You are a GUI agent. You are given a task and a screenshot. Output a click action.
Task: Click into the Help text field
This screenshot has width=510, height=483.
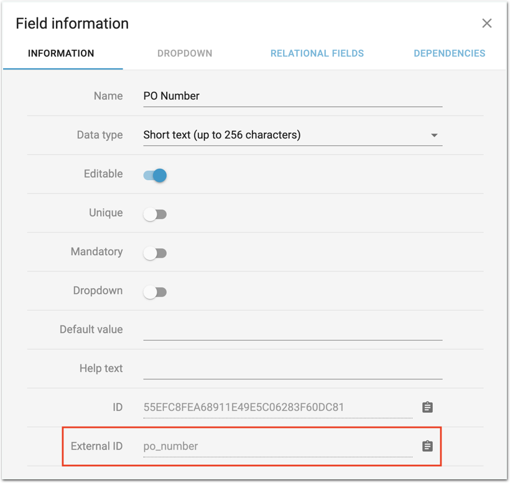coord(292,369)
